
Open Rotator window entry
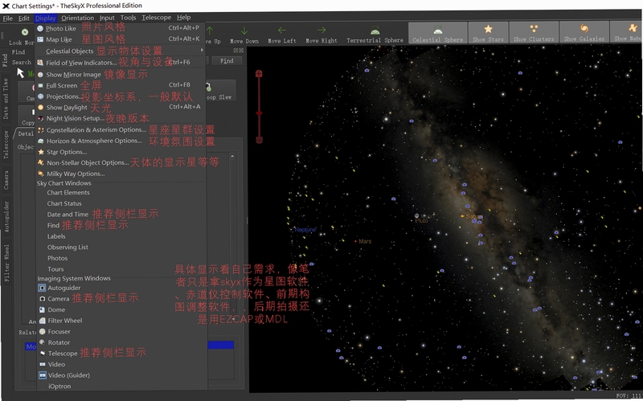click(x=59, y=343)
